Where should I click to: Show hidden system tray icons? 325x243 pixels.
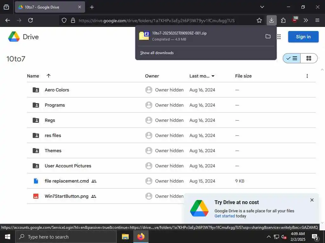click(x=269, y=237)
